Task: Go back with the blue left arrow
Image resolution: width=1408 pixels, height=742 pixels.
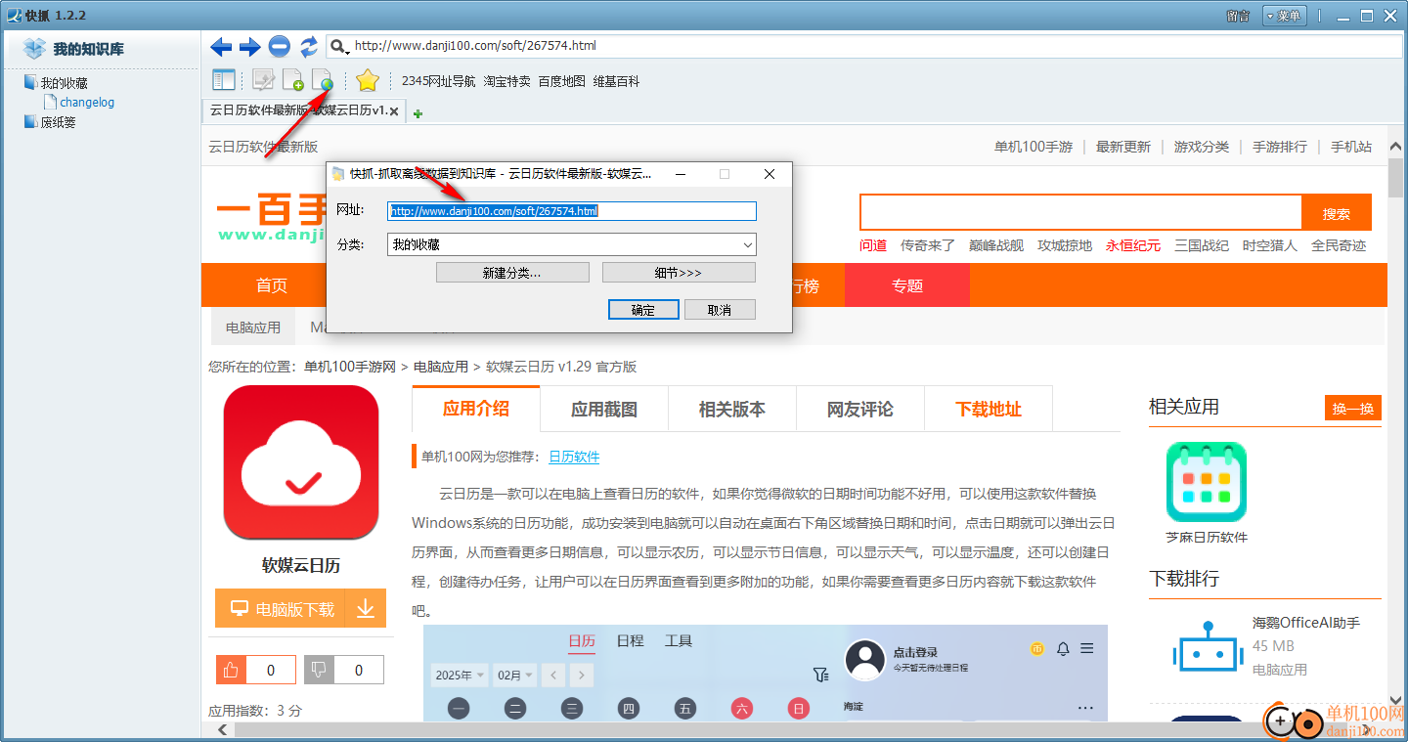Action: point(221,46)
